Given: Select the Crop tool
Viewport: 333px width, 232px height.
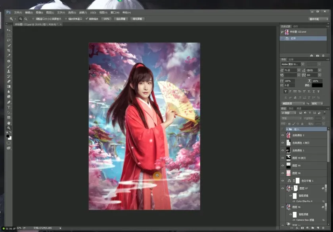Looking at the screenshot, I should coord(9,50).
